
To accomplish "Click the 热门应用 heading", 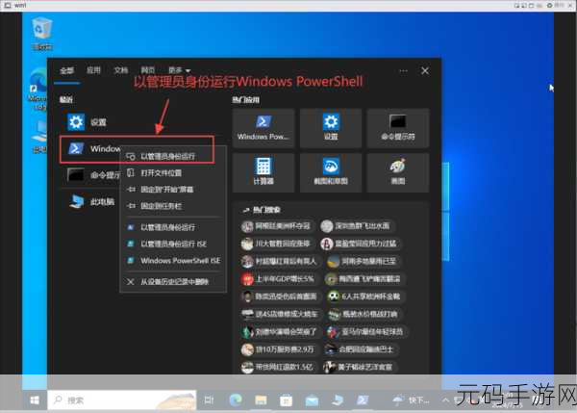I will [x=246, y=100].
